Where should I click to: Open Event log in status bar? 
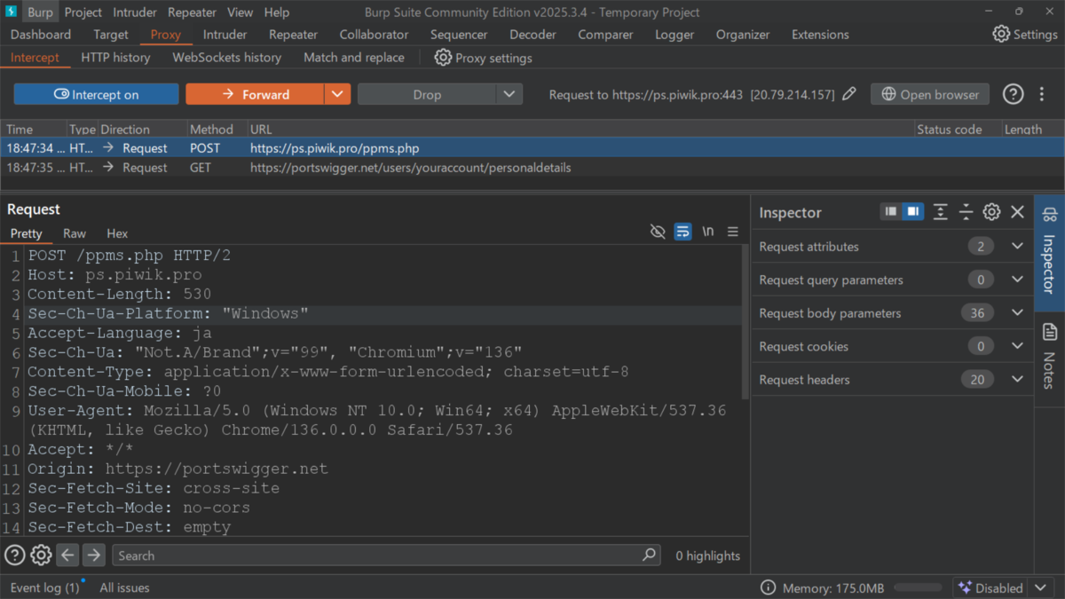pos(44,587)
